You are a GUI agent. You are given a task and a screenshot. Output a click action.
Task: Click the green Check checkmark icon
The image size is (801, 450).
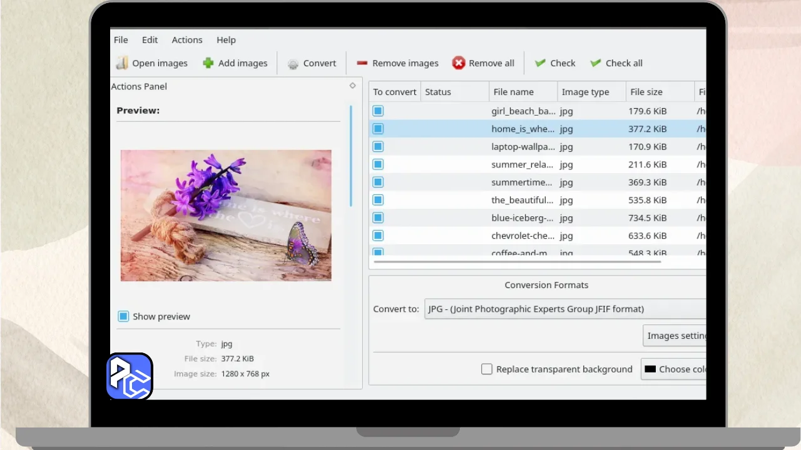point(540,63)
